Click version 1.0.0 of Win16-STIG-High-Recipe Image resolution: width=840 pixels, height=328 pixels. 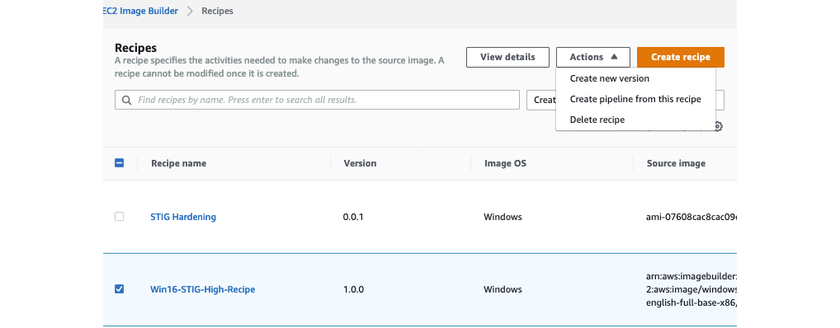coord(353,289)
